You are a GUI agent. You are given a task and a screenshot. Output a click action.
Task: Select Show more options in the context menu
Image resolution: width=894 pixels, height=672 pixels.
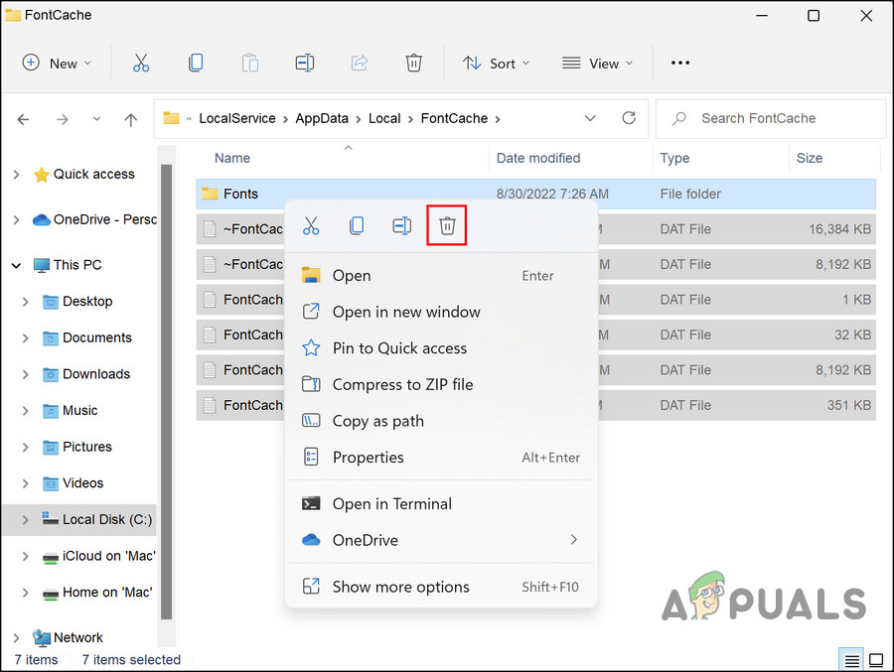tap(400, 587)
